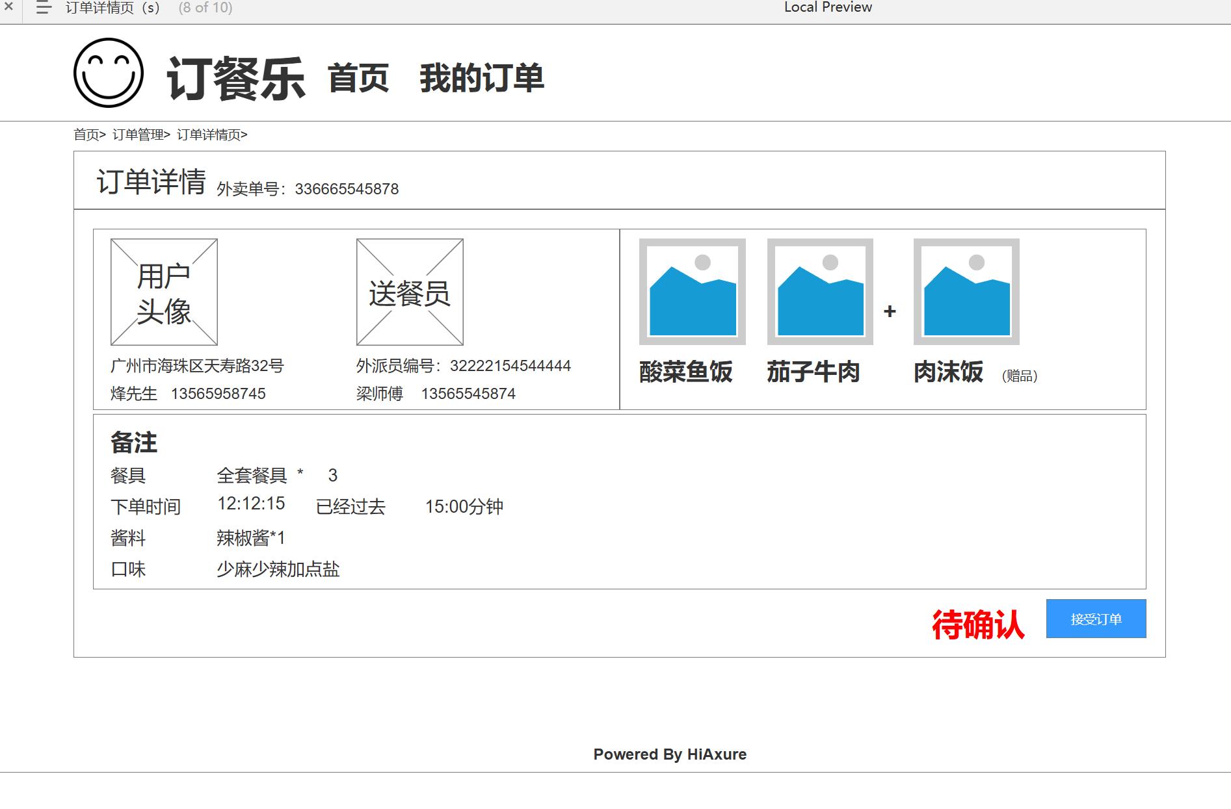Click address 广州市海珠区天寿路32号
The width and height of the screenshot is (1231, 809).
tap(197, 366)
